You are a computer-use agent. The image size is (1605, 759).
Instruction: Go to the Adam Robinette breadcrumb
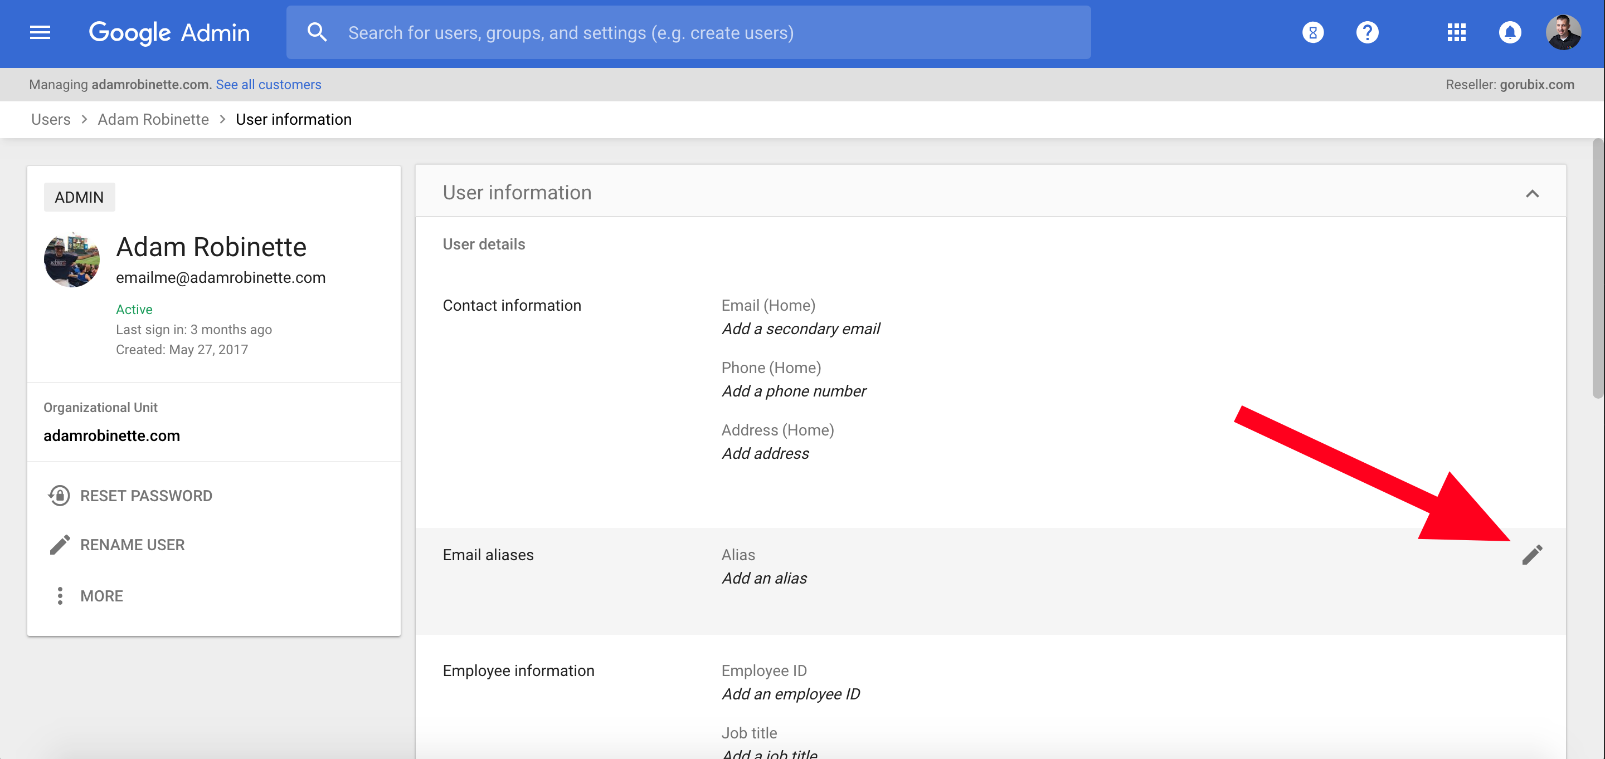pos(153,120)
